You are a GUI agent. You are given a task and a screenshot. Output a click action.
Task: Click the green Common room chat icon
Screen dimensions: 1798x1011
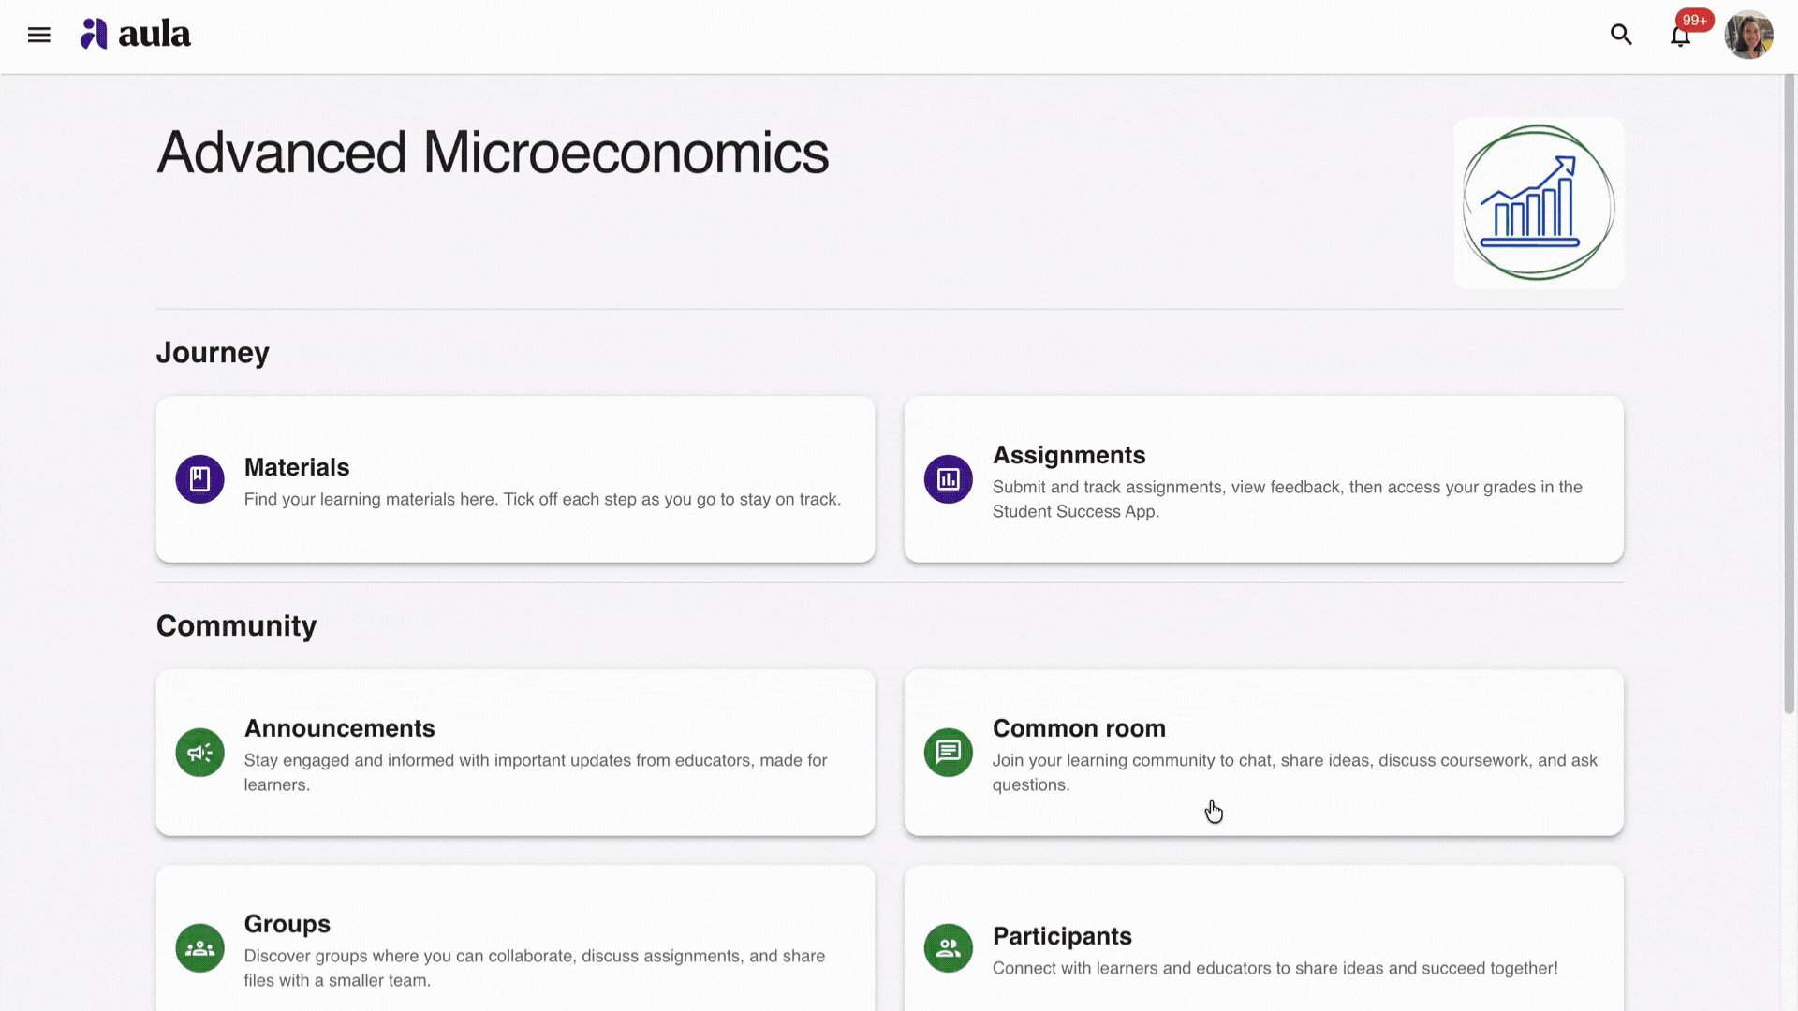tap(948, 753)
